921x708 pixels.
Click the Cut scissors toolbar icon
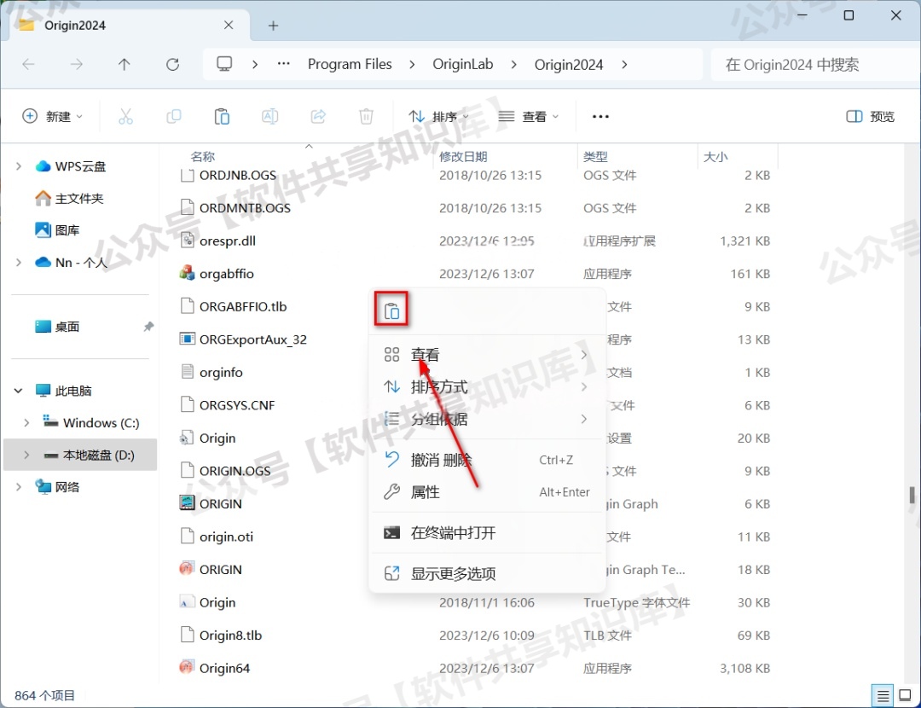[x=125, y=116]
